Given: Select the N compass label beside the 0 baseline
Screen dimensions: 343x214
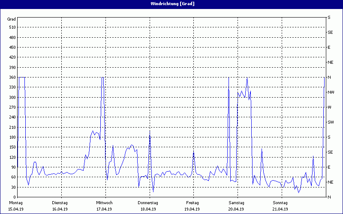Looking at the screenshot, I should tap(329, 197).
